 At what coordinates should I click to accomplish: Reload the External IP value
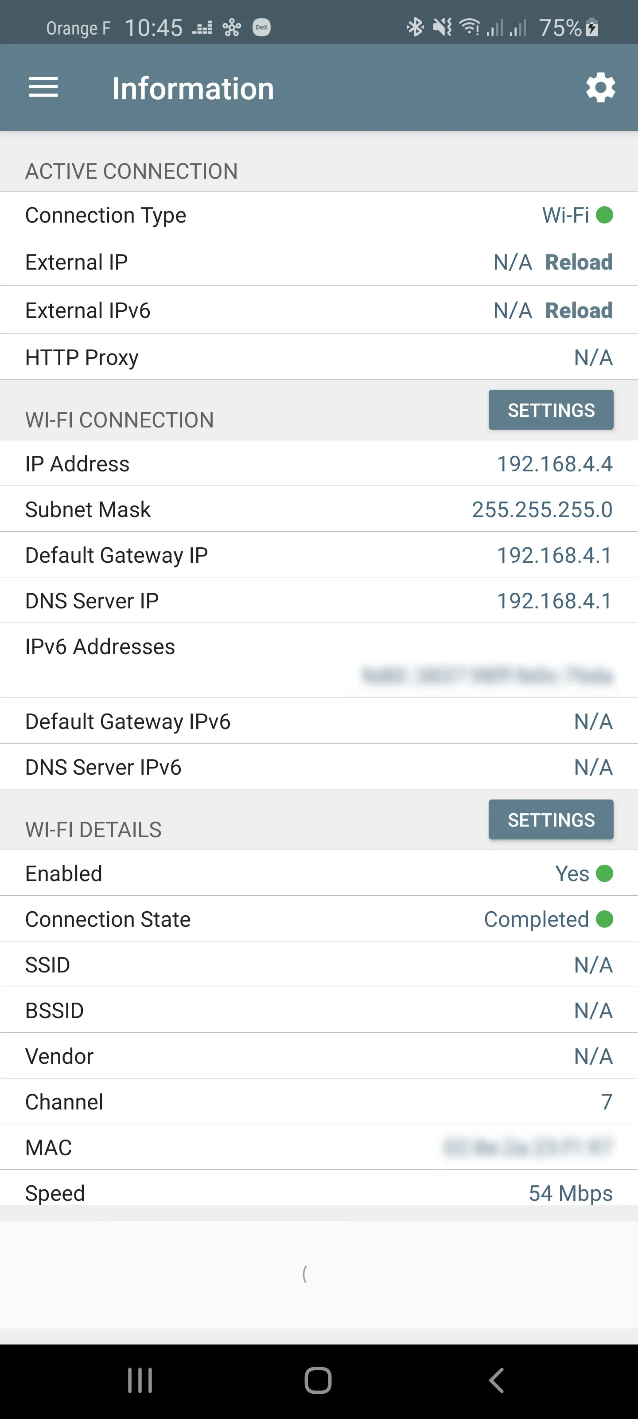tap(578, 262)
